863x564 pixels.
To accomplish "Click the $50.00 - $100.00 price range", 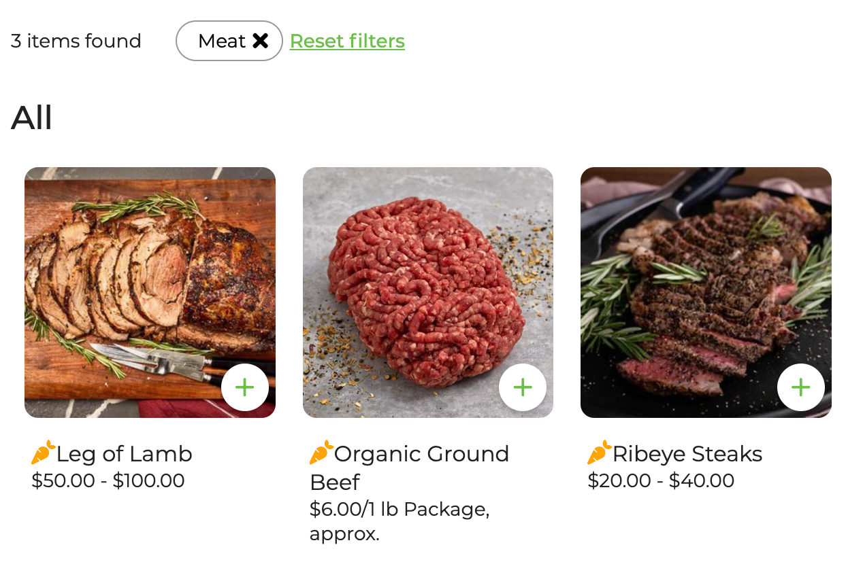I will [x=108, y=481].
